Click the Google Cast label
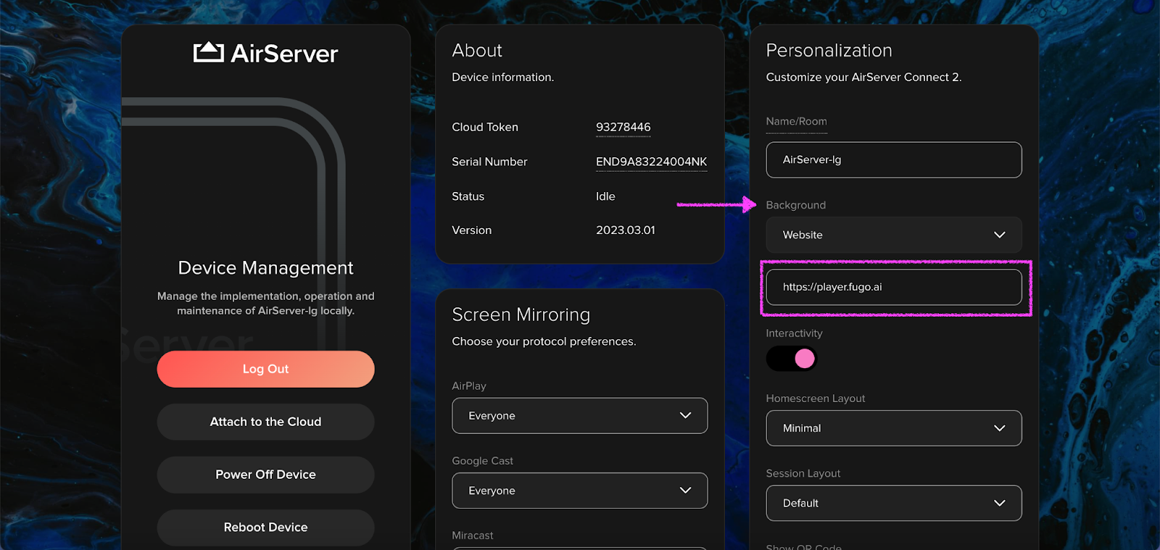The height and width of the screenshot is (550, 1160). [x=482, y=461]
